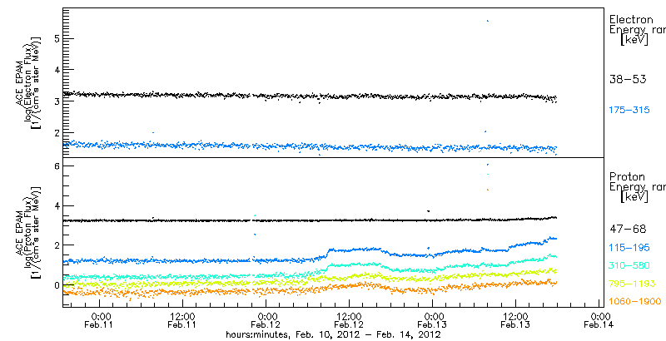Click the orange proton label 1060-1900

coord(634,302)
